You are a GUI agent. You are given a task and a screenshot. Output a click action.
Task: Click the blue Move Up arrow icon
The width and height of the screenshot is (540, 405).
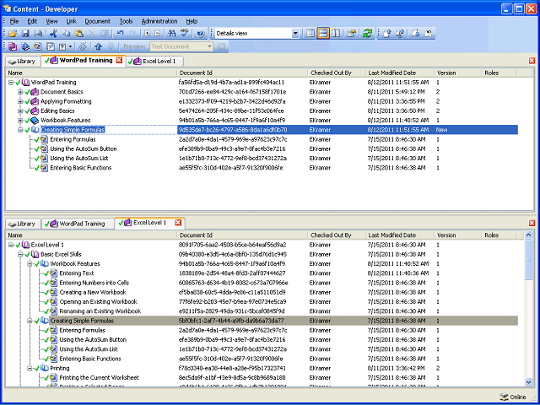pos(99,46)
